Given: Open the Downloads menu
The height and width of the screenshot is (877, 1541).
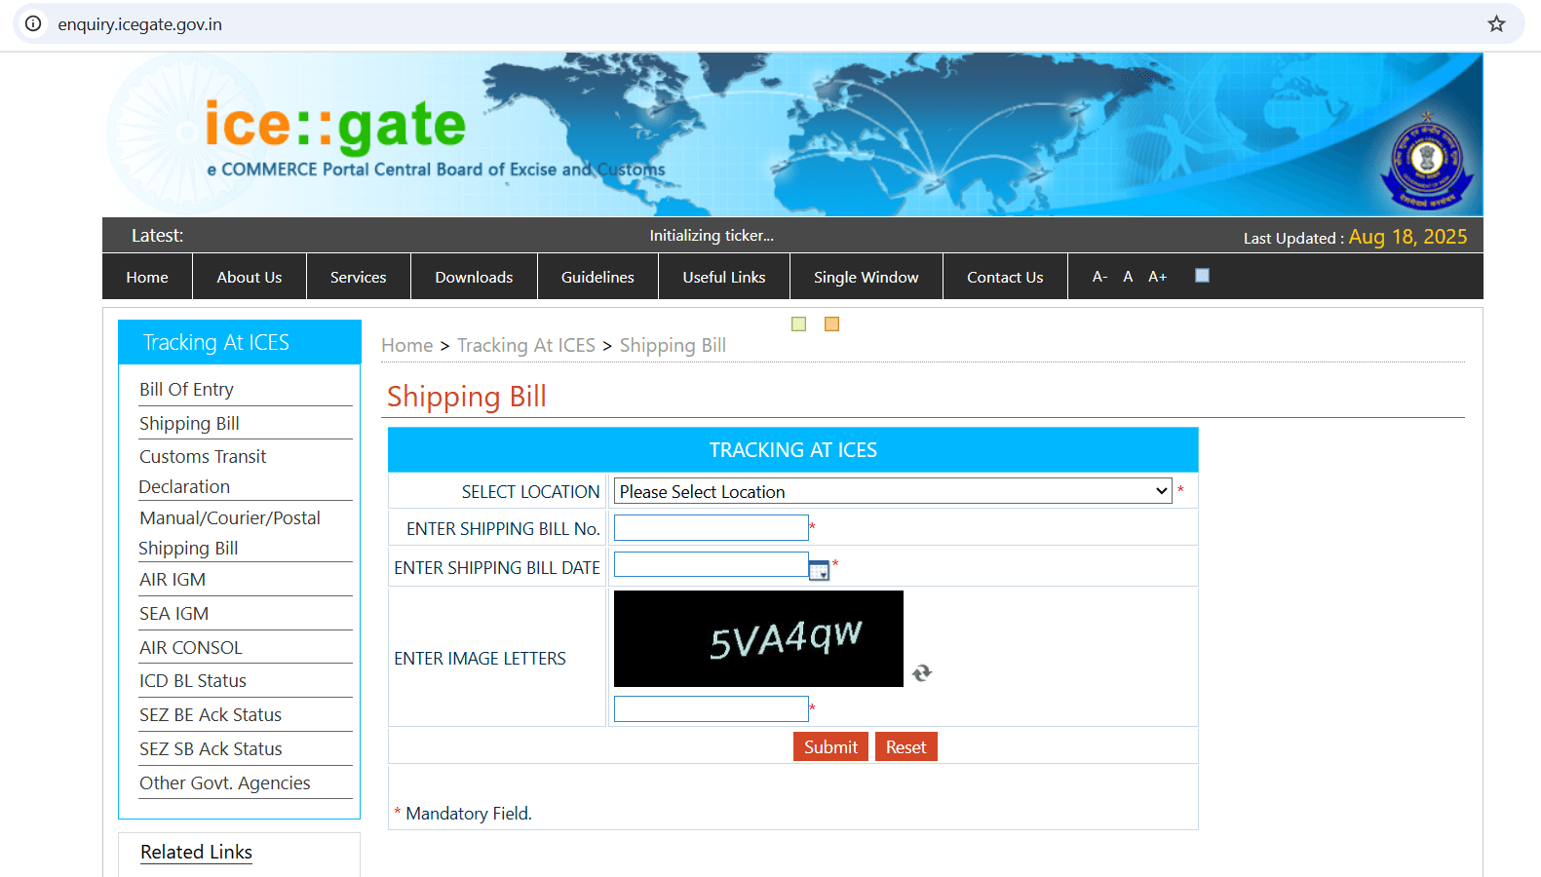Looking at the screenshot, I should coord(474,277).
